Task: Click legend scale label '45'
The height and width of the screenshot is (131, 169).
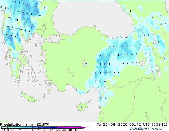Action: (76, 130)
